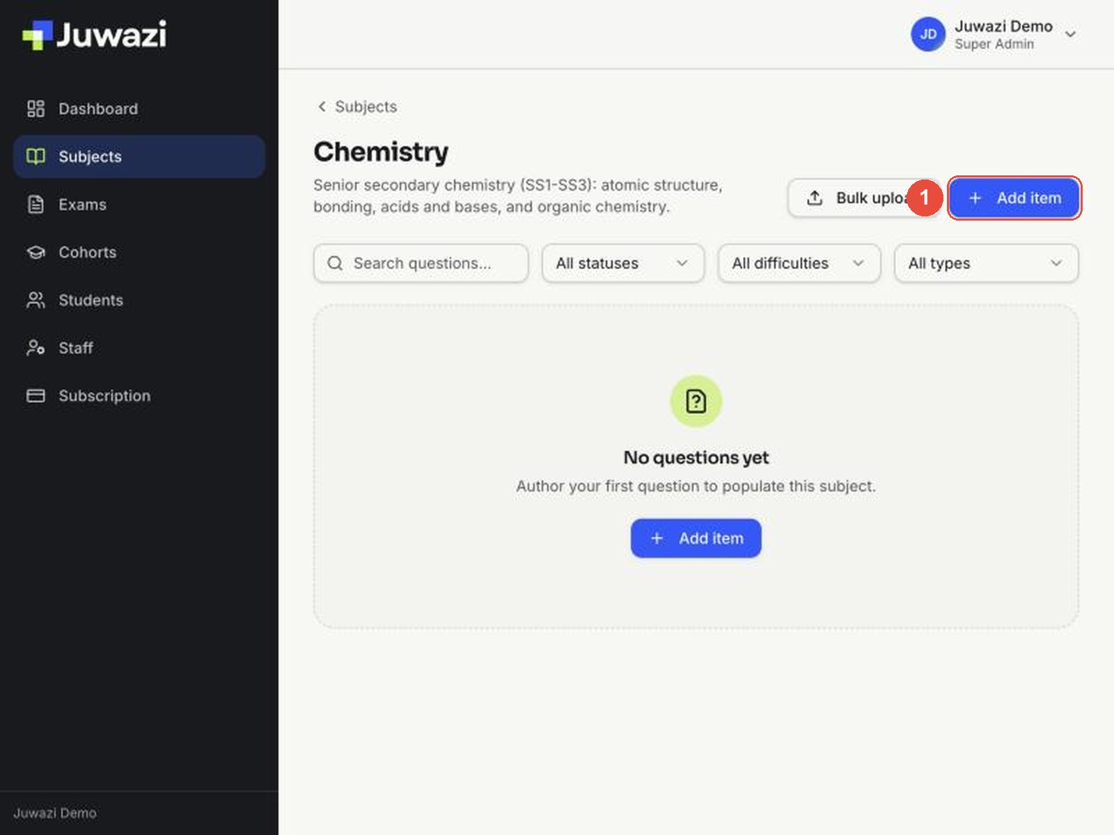This screenshot has height=835, width=1114.
Task: Click the Juwazi logo in the sidebar
Action: tap(95, 35)
